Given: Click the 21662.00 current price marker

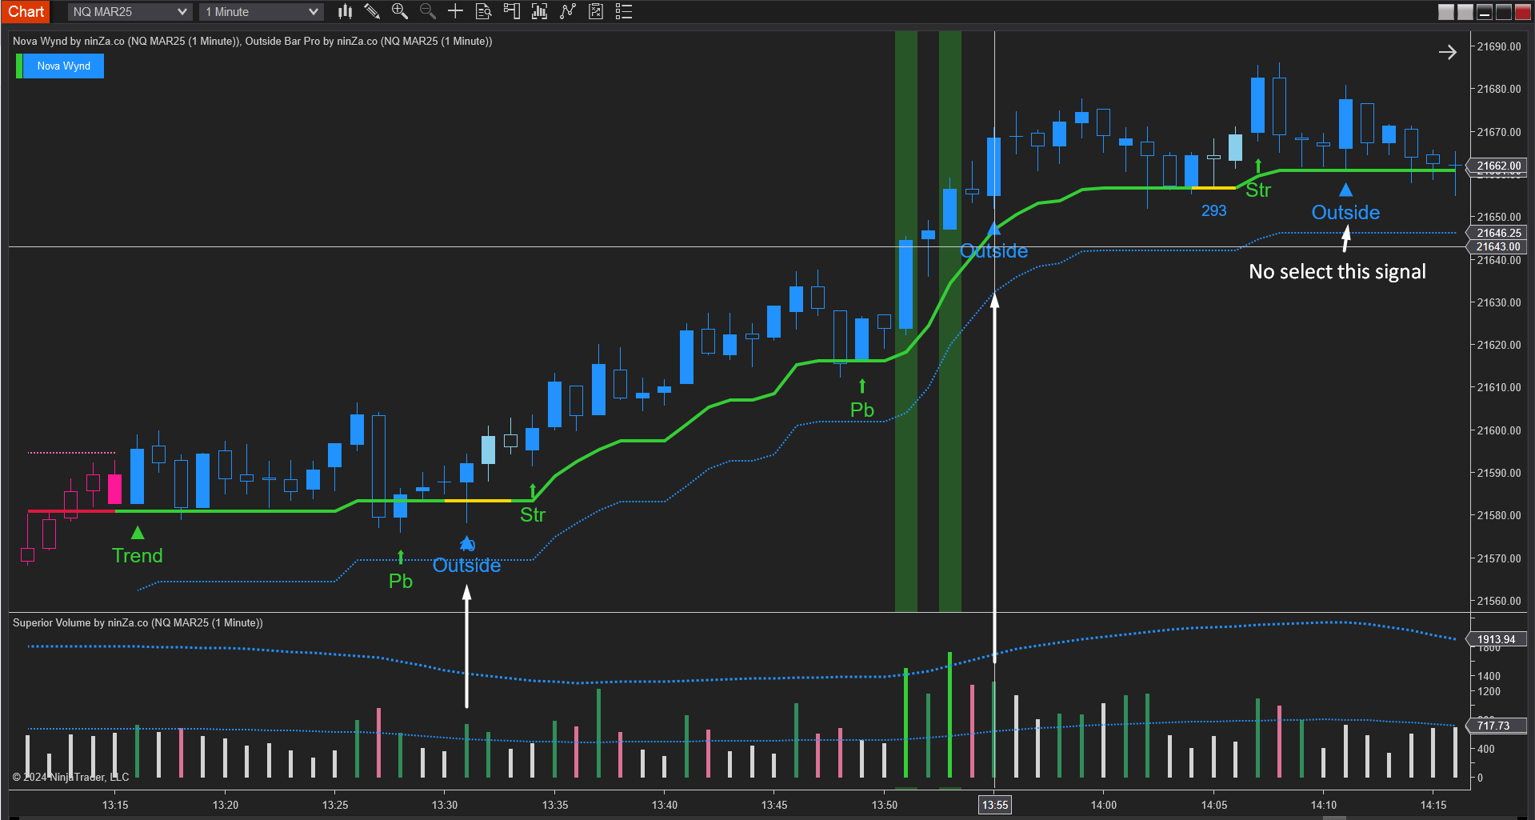Looking at the screenshot, I should pos(1498,166).
